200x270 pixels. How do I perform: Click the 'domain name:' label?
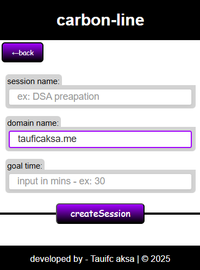pyautogui.click(x=33, y=123)
